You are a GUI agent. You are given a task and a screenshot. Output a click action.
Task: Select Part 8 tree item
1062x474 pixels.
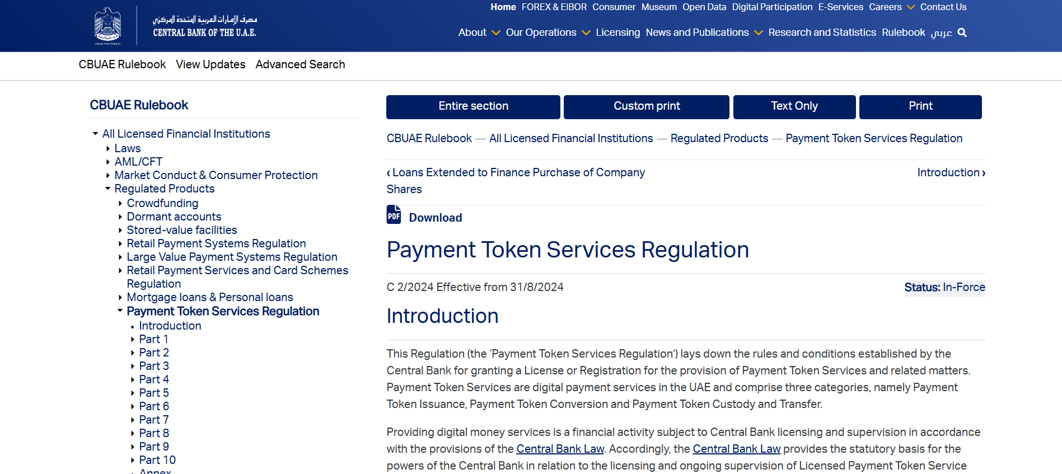coord(154,433)
